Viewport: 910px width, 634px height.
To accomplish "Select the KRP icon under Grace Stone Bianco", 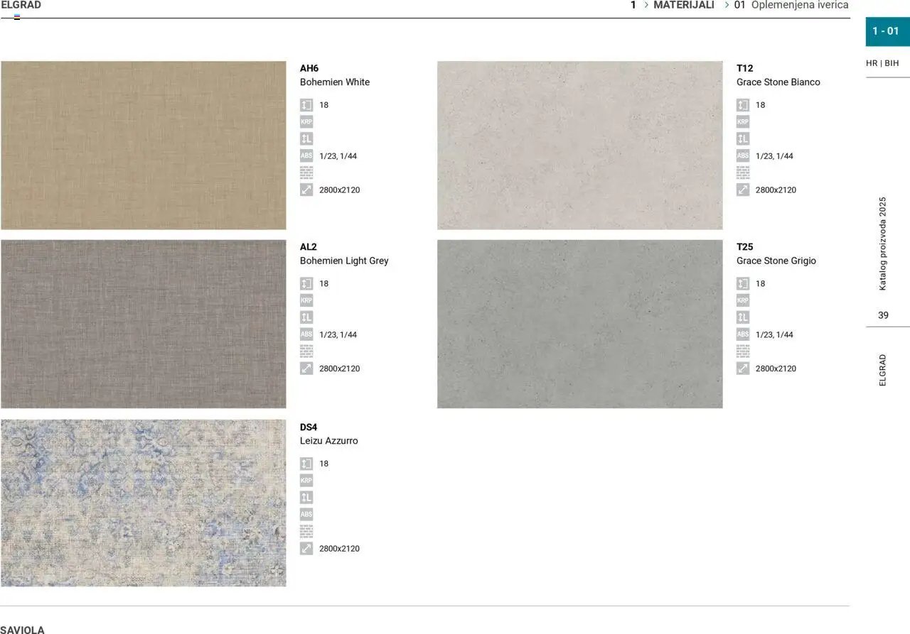I will pyautogui.click(x=743, y=121).
